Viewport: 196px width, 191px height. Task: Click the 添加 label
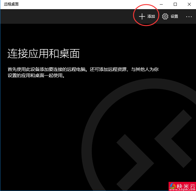point(151,16)
